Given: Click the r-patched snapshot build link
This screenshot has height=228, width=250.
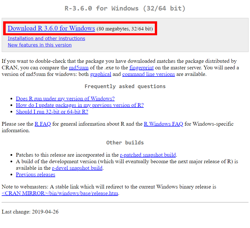Looking at the screenshot, I should 148,155.
